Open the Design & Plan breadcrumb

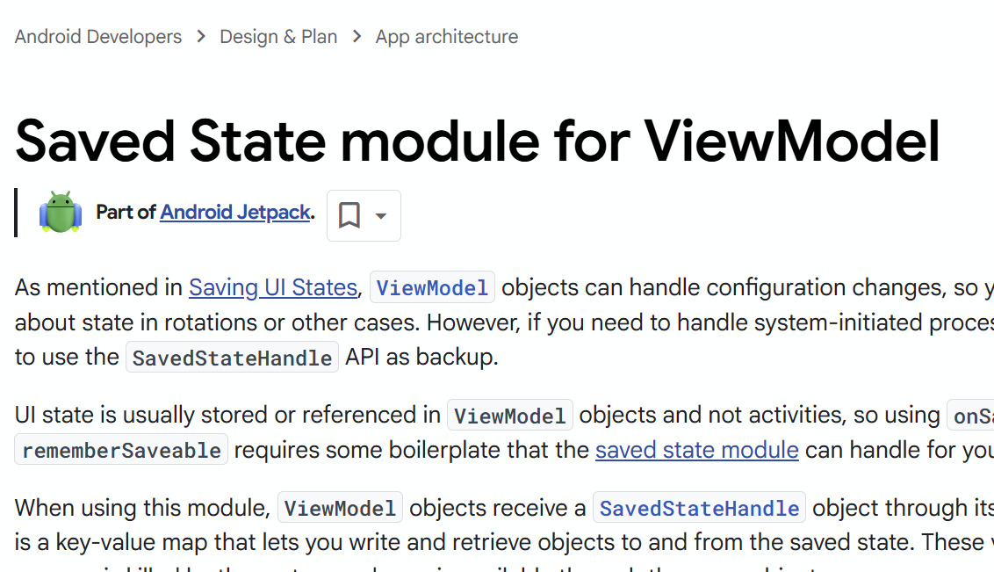(278, 37)
